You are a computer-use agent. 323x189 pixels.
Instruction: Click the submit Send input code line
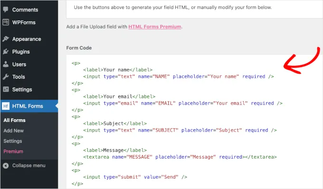[x=135, y=177]
